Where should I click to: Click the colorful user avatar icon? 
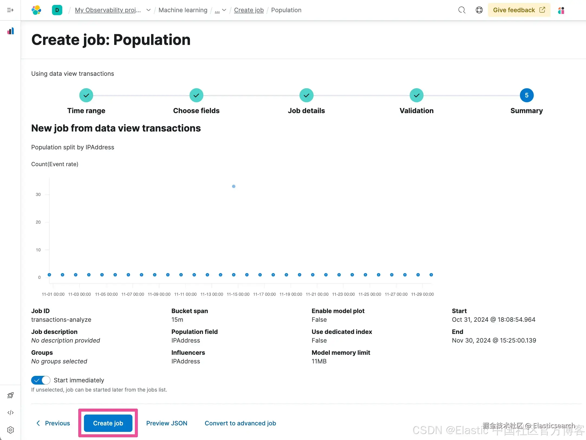click(x=561, y=10)
